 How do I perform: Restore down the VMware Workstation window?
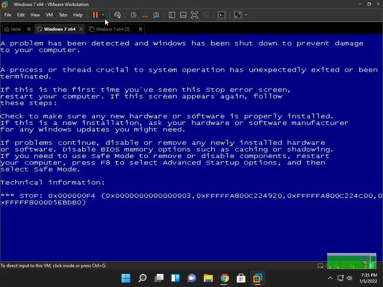[x=369, y=4]
